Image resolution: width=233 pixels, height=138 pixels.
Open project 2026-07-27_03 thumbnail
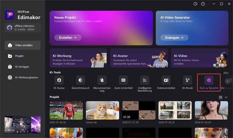tap(139, 111)
